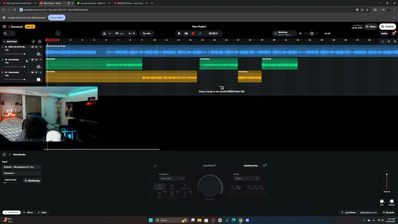Open the Eb min key selector
The image size is (398, 224).
click(x=147, y=33)
